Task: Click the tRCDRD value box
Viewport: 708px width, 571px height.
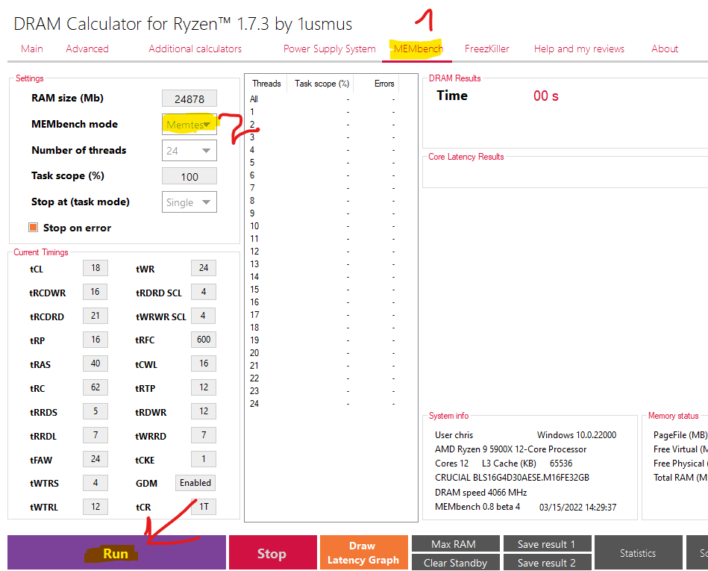Action: point(95,316)
